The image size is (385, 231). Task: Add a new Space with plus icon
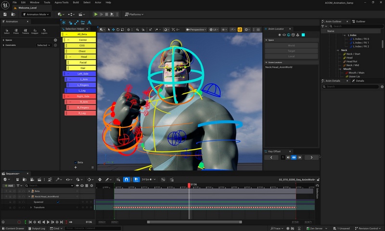point(55,40)
